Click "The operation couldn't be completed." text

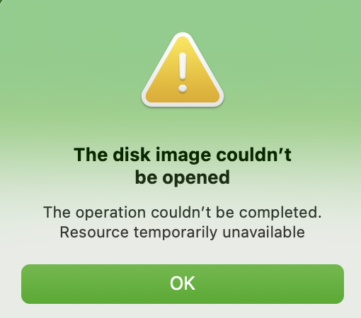(183, 213)
